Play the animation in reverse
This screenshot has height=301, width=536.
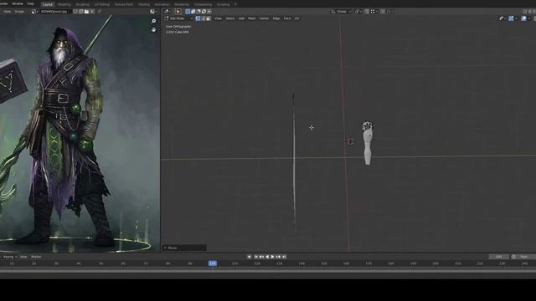click(x=267, y=257)
